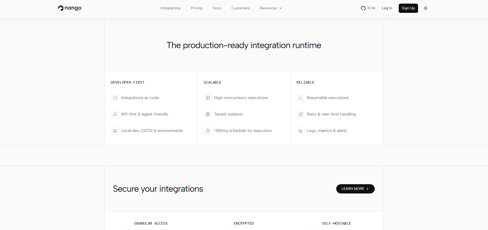Open the Integrations nav item
This screenshot has width=488, height=230.
[x=170, y=8]
